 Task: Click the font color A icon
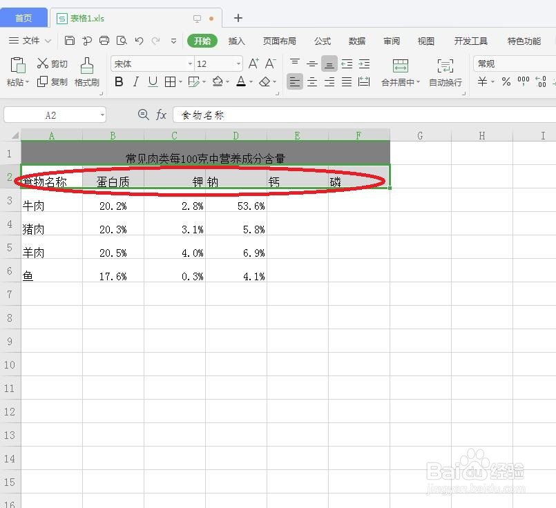pos(241,82)
